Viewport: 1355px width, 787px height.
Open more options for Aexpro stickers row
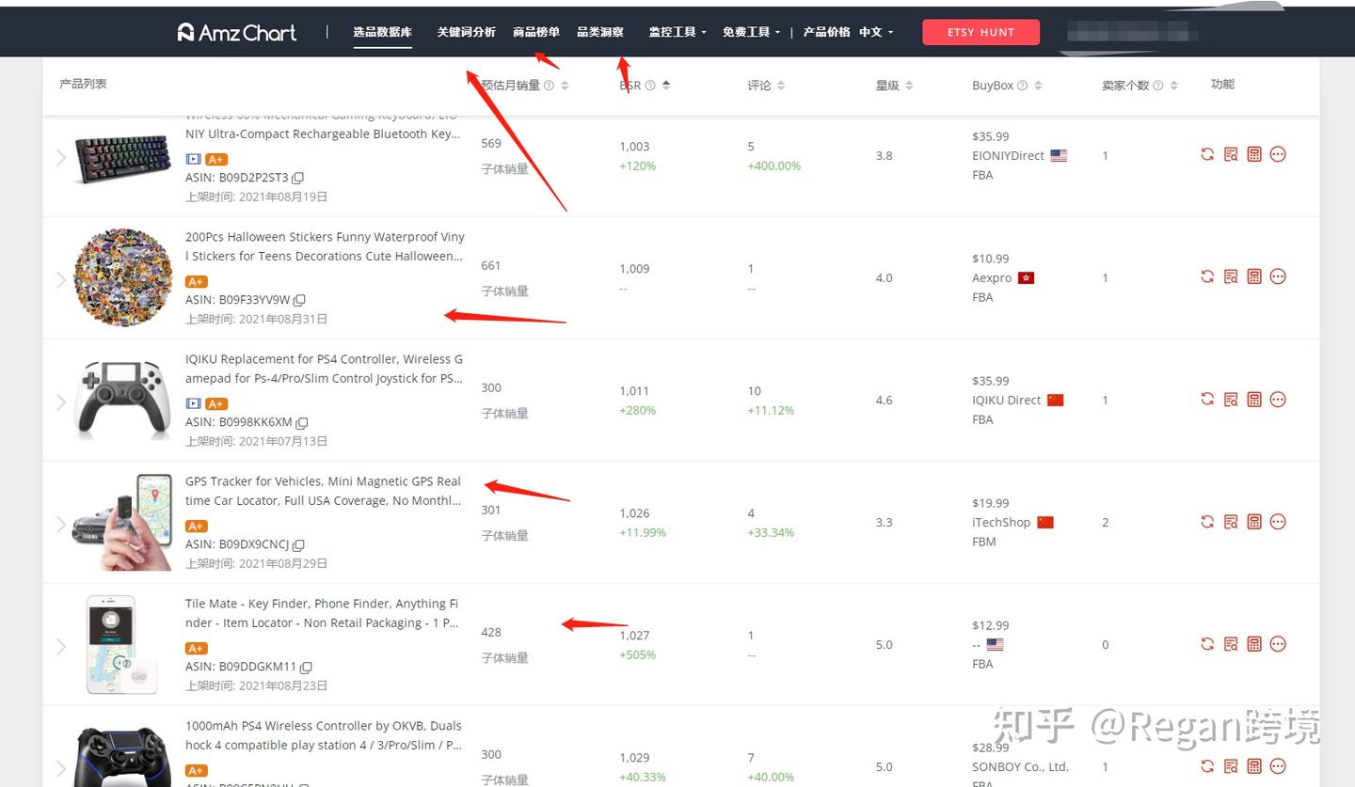(x=1278, y=276)
